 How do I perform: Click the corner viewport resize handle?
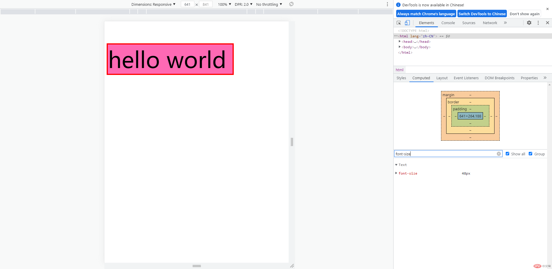coord(292,266)
